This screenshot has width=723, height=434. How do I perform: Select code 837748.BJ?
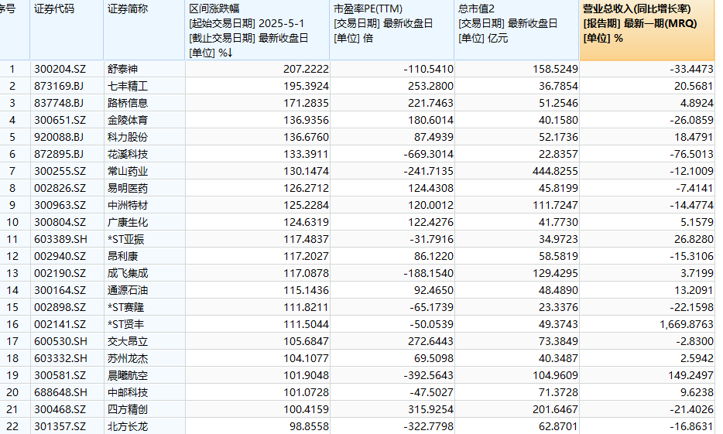click(x=59, y=103)
